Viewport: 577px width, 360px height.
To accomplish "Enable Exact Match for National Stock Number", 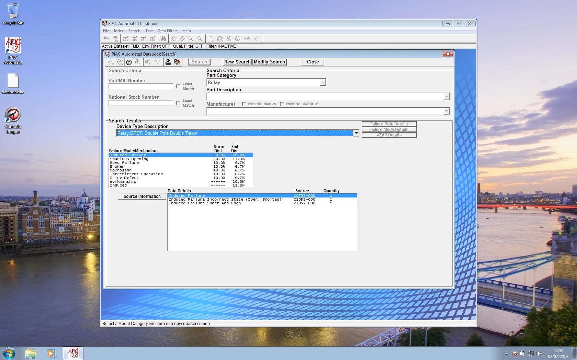I will 178,103.
